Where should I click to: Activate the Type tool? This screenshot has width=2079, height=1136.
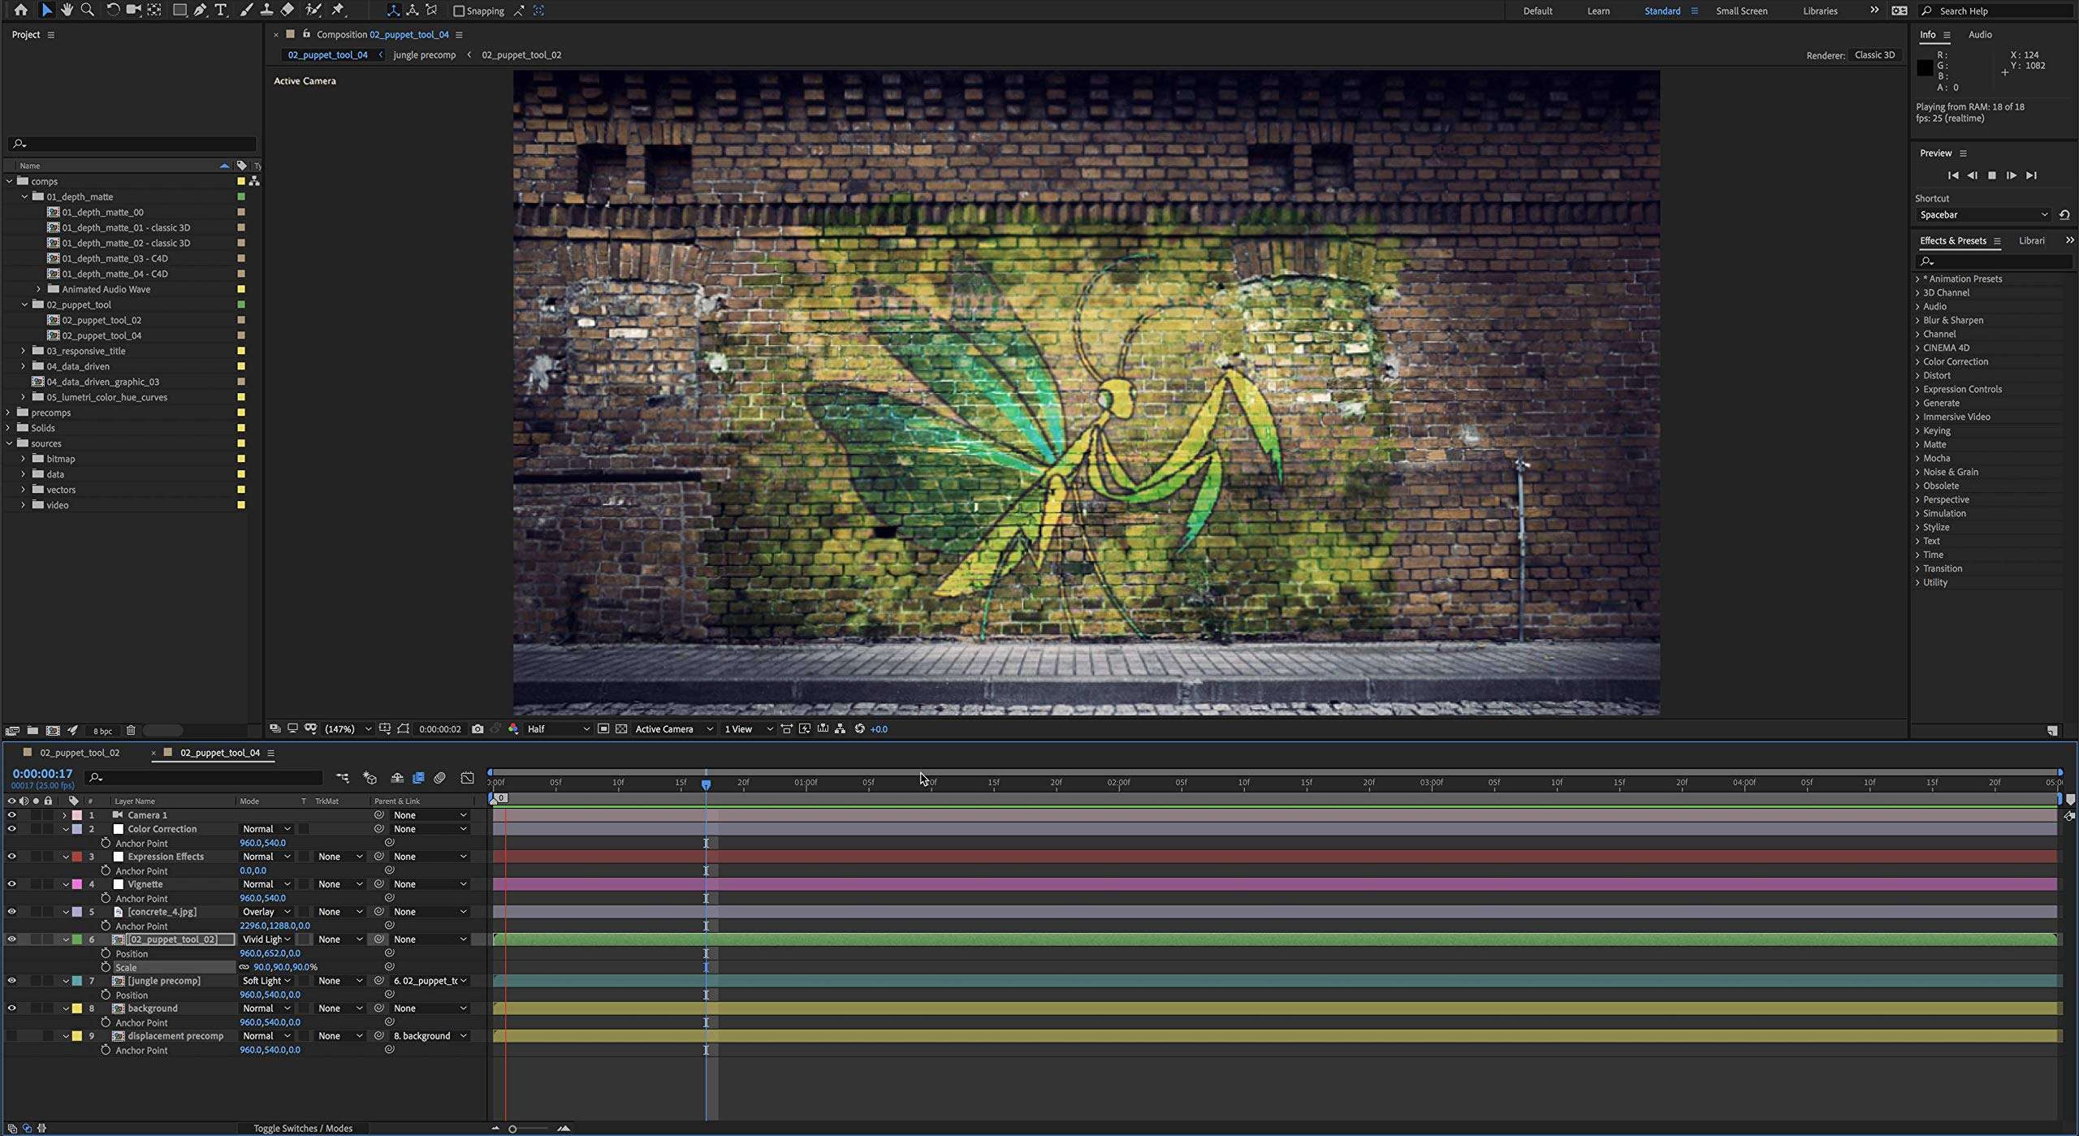[x=220, y=11]
